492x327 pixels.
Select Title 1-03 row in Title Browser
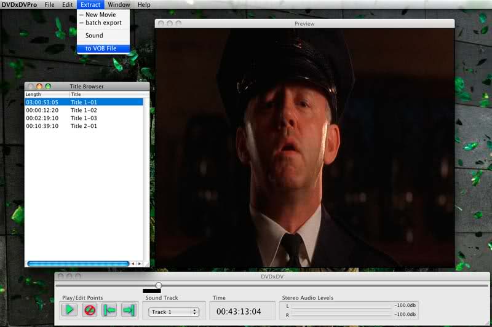click(84, 118)
